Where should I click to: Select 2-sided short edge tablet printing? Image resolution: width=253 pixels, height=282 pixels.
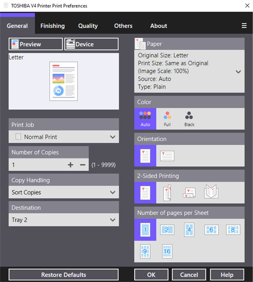(189, 193)
